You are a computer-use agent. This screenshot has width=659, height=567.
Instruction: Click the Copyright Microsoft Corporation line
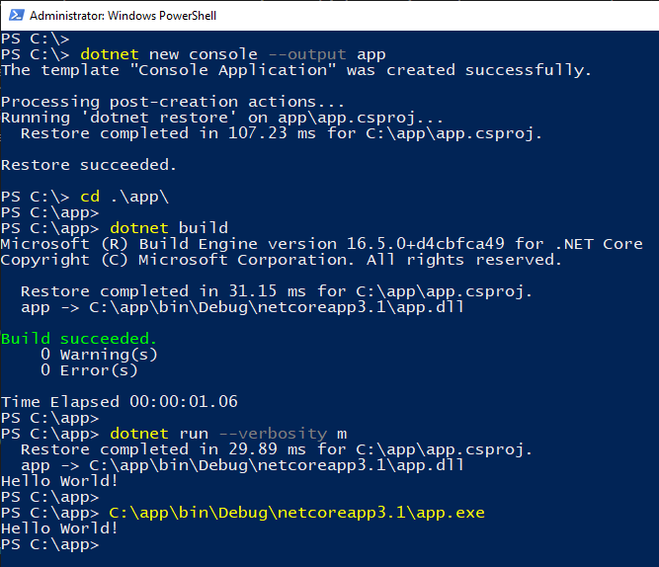click(282, 260)
